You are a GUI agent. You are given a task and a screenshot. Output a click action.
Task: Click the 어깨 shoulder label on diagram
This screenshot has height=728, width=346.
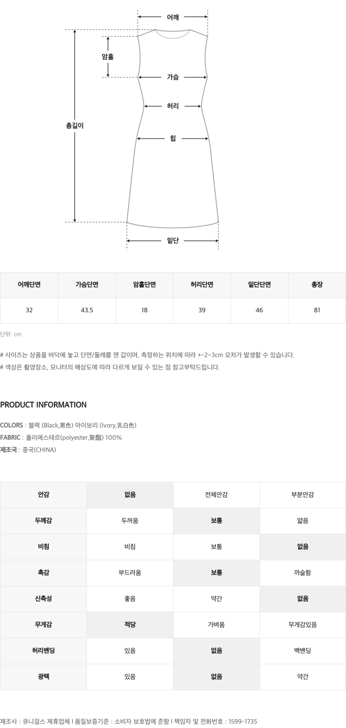click(x=173, y=17)
